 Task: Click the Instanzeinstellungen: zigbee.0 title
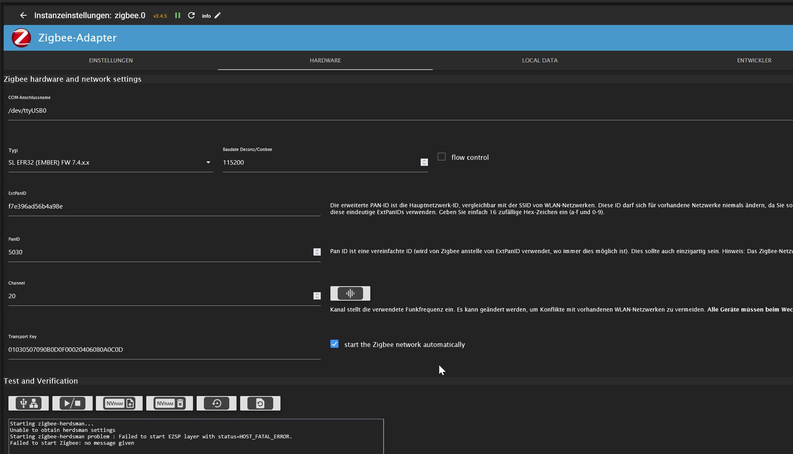(x=89, y=15)
